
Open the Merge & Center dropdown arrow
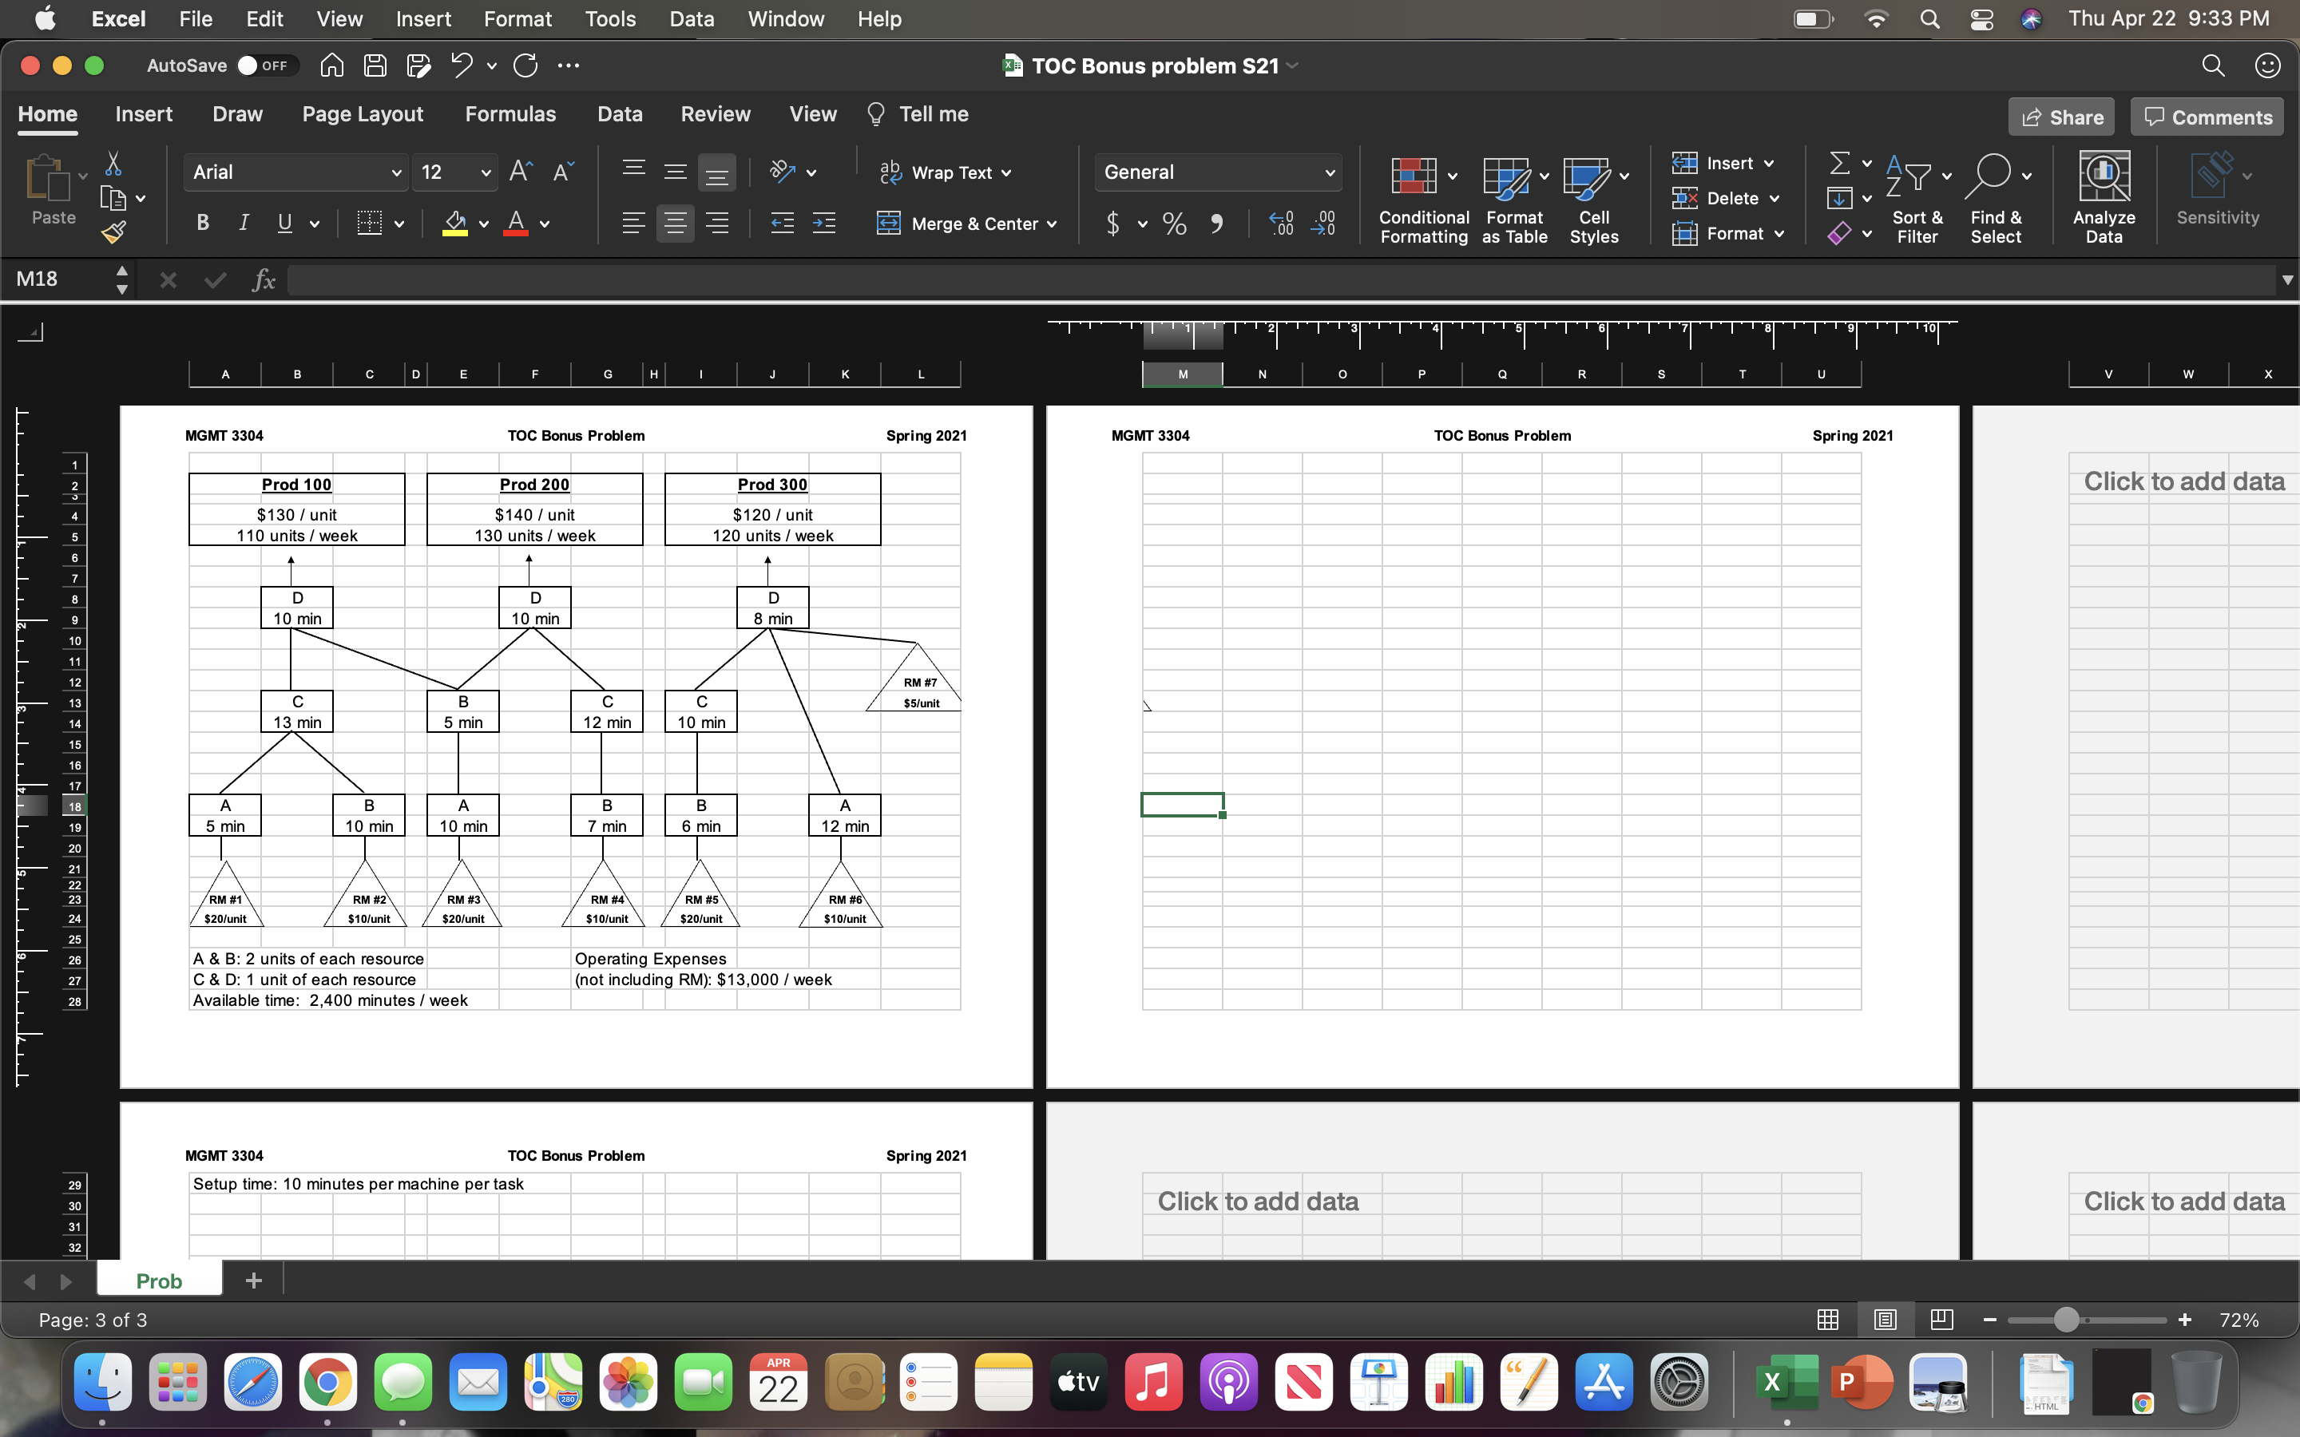(1052, 224)
